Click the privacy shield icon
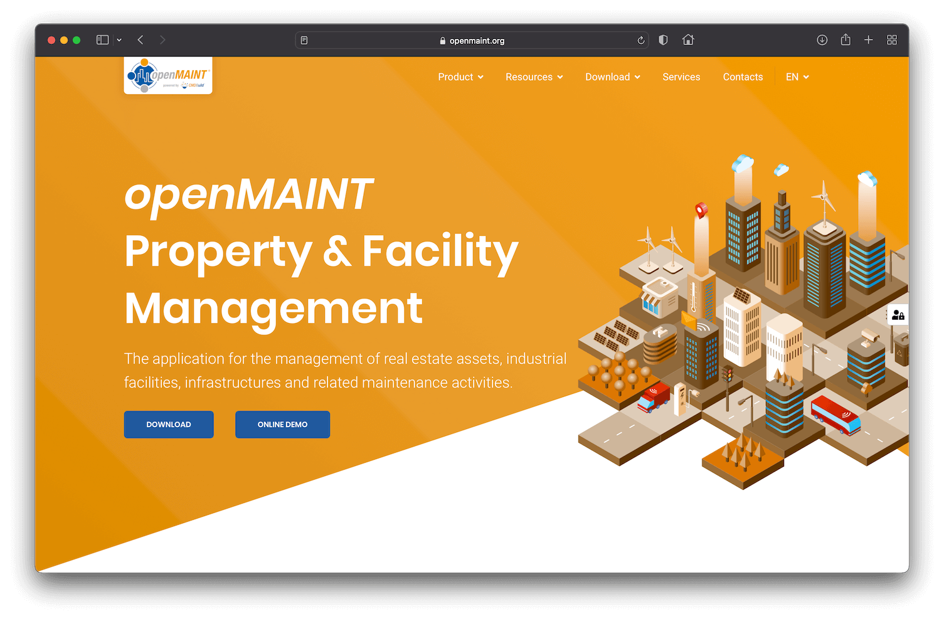This screenshot has height=619, width=944. tap(662, 40)
